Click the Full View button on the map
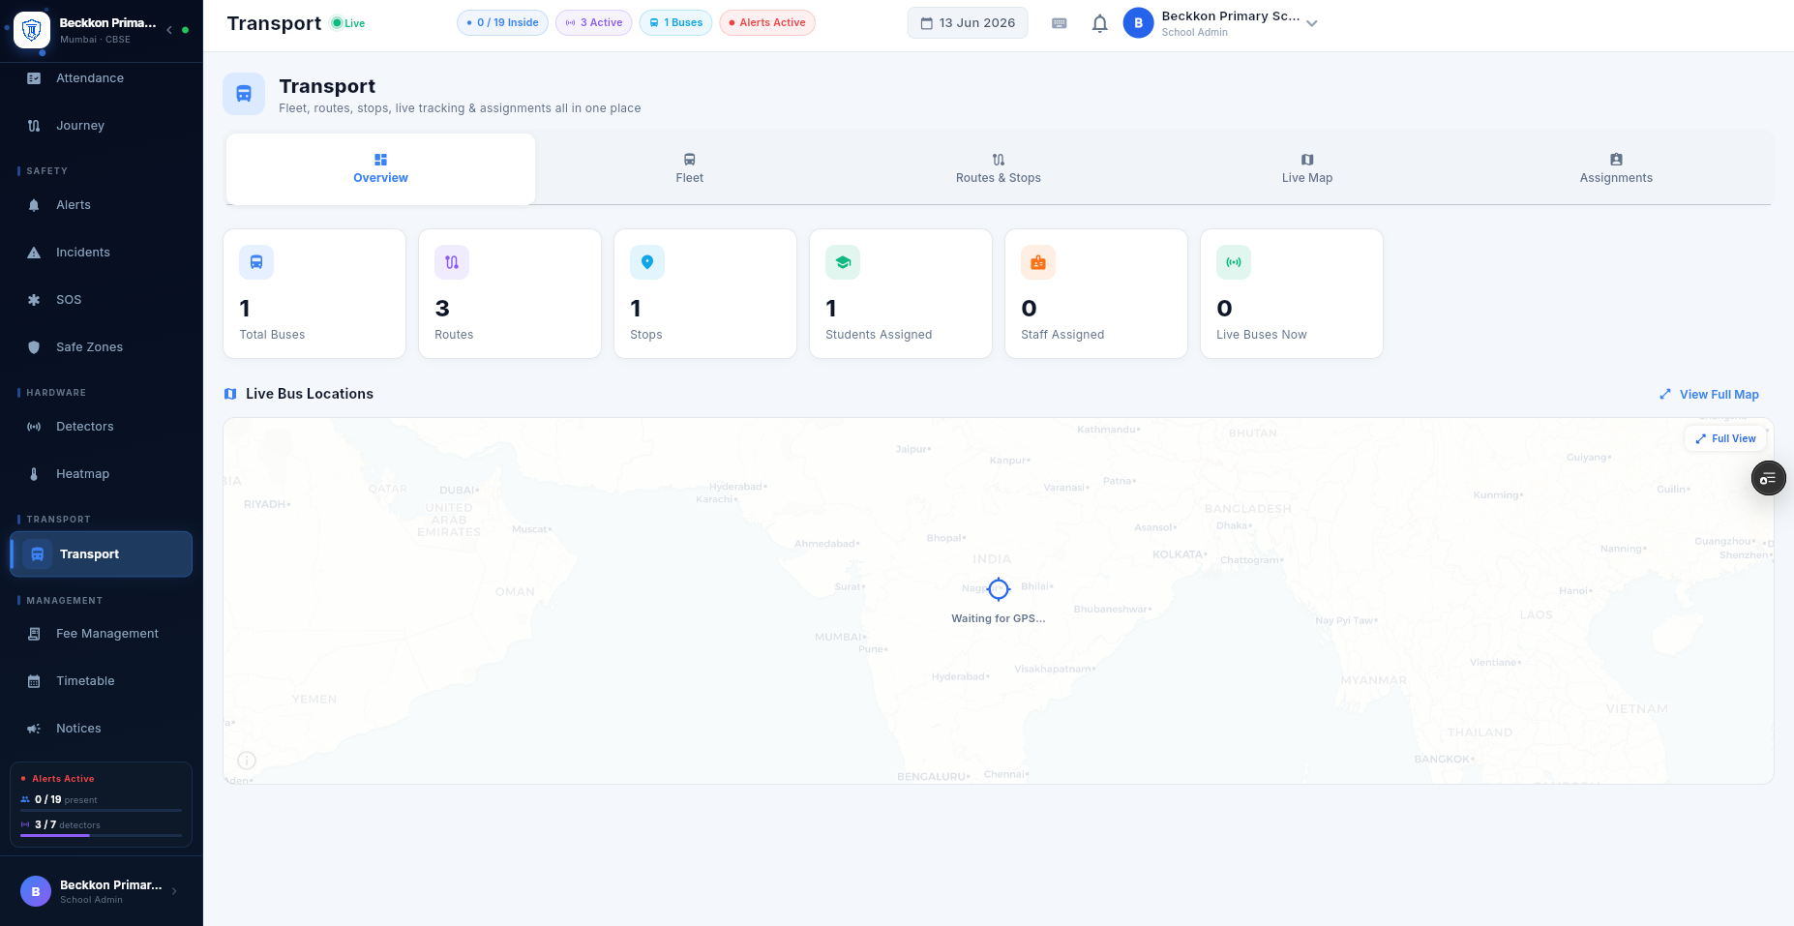Viewport: 1794px width, 926px height. [1725, 439]
